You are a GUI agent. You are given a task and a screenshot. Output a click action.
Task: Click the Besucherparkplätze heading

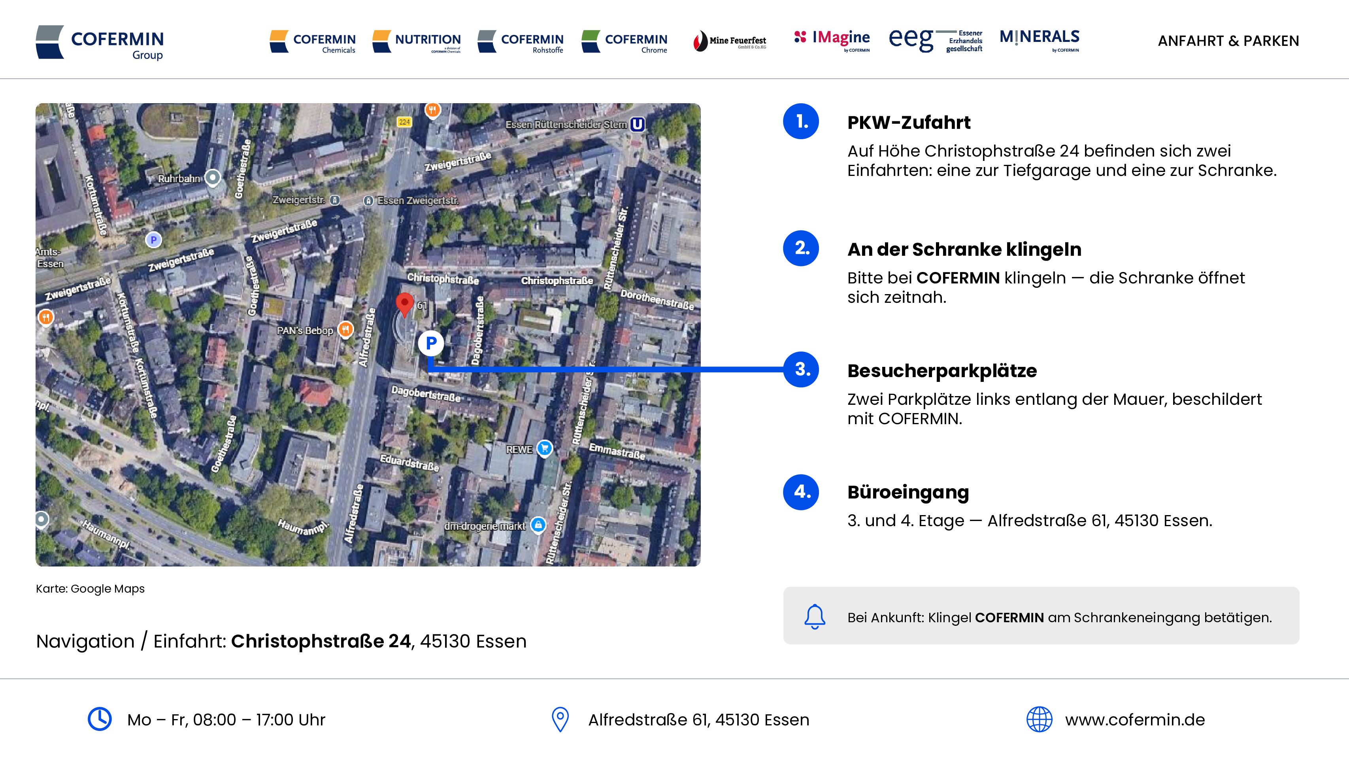[942, 371]
